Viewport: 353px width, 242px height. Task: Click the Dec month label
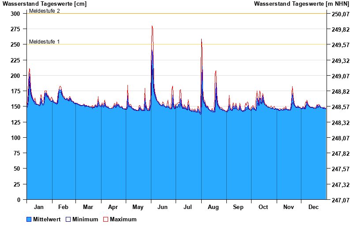(313, 207)
